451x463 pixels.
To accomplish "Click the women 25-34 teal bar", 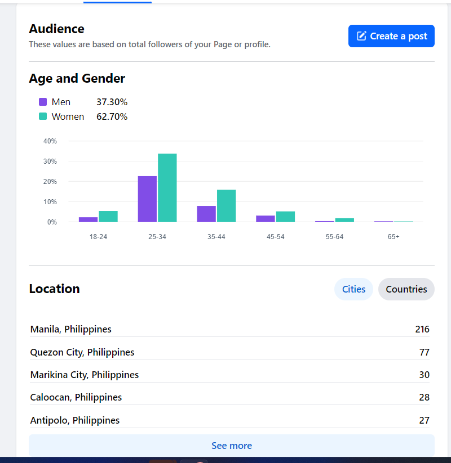I will [x=167, y=188].
